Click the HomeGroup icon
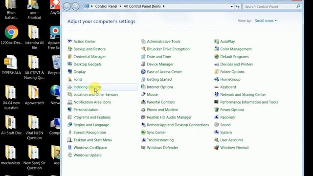This screenshot has height=176, width=313. [217, 79]
